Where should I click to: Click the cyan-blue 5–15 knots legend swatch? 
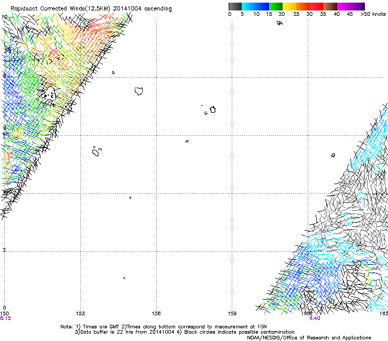[x=255, y=6]
